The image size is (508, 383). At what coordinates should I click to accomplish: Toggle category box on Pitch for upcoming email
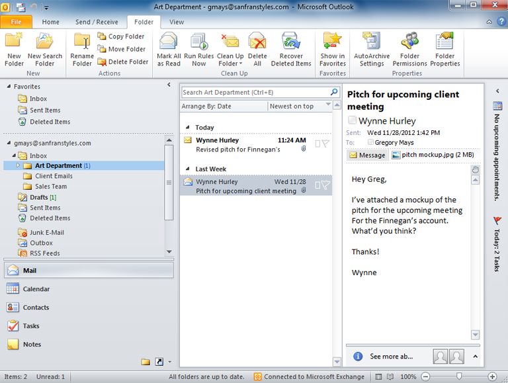(x=318, y=185)
